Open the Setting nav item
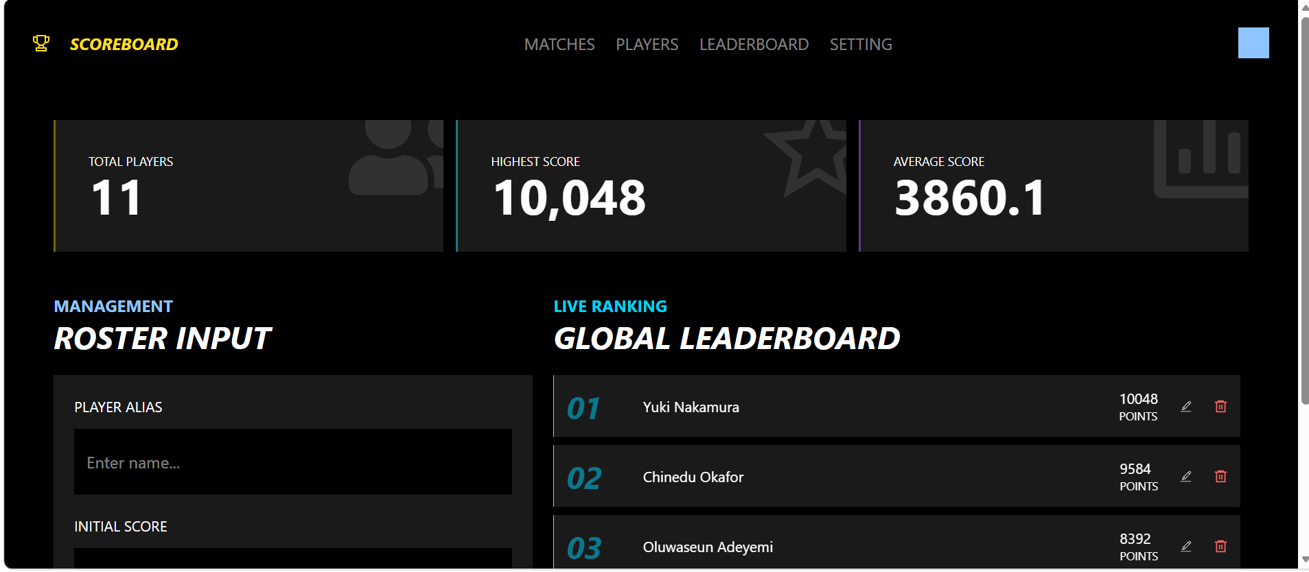 tap(861, 45)
